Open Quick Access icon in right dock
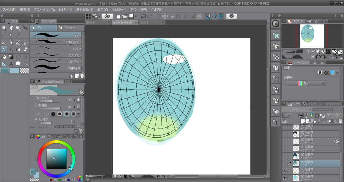This screenshot has width=344, height=182. [276, 24]
